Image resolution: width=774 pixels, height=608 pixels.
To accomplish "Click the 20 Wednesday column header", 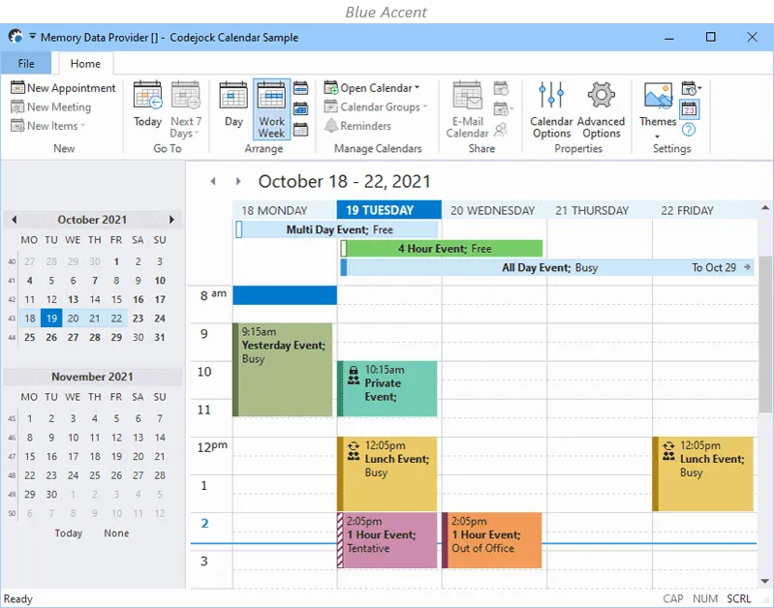I will point(493,210).
